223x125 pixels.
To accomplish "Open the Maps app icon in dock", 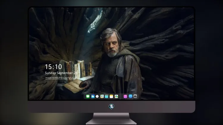I will 102,96.
